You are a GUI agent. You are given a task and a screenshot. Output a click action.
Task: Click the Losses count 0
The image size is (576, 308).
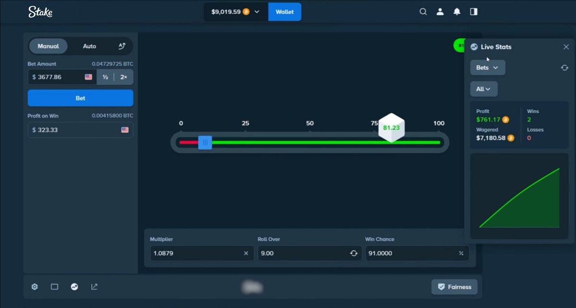coord(529,138)
